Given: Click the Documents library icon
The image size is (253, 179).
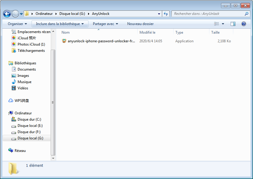Looking at the screenshot, I should [x=14, y=69].
